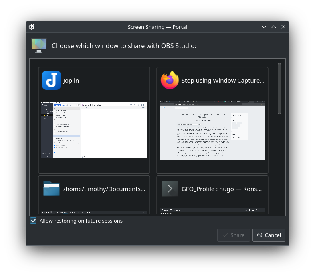The height and width of the screenshot is (276, 315).
Task: Select the Firefox window preview thumbnail
Action: pyautogui.click(x=212, y=130)
